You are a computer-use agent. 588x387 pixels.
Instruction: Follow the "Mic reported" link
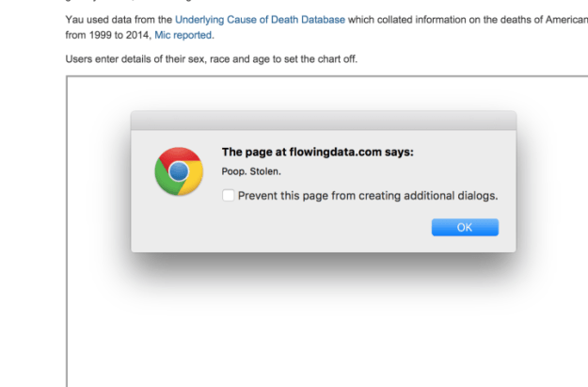point(183,35)
